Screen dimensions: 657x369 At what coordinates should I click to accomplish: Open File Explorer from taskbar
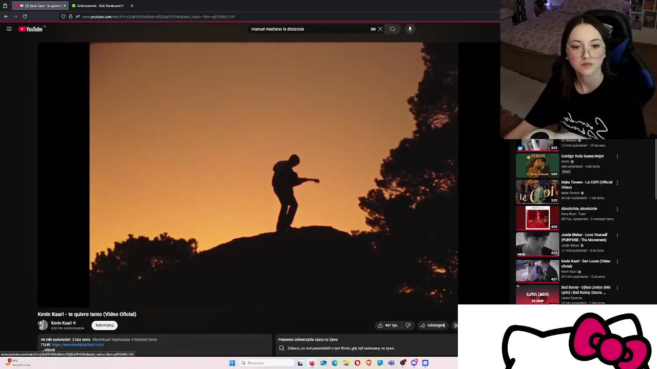pos(346,363)
